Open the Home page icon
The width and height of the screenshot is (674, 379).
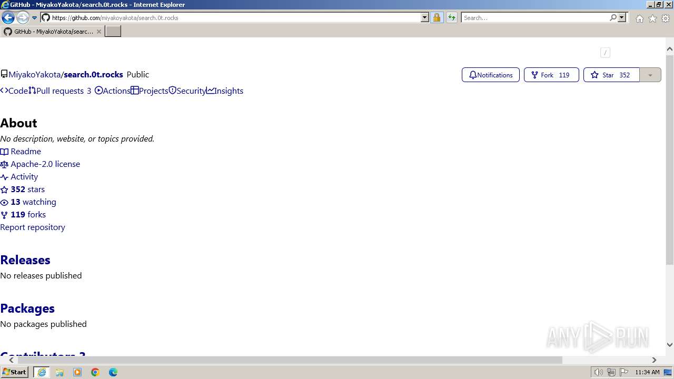(639, 18)
